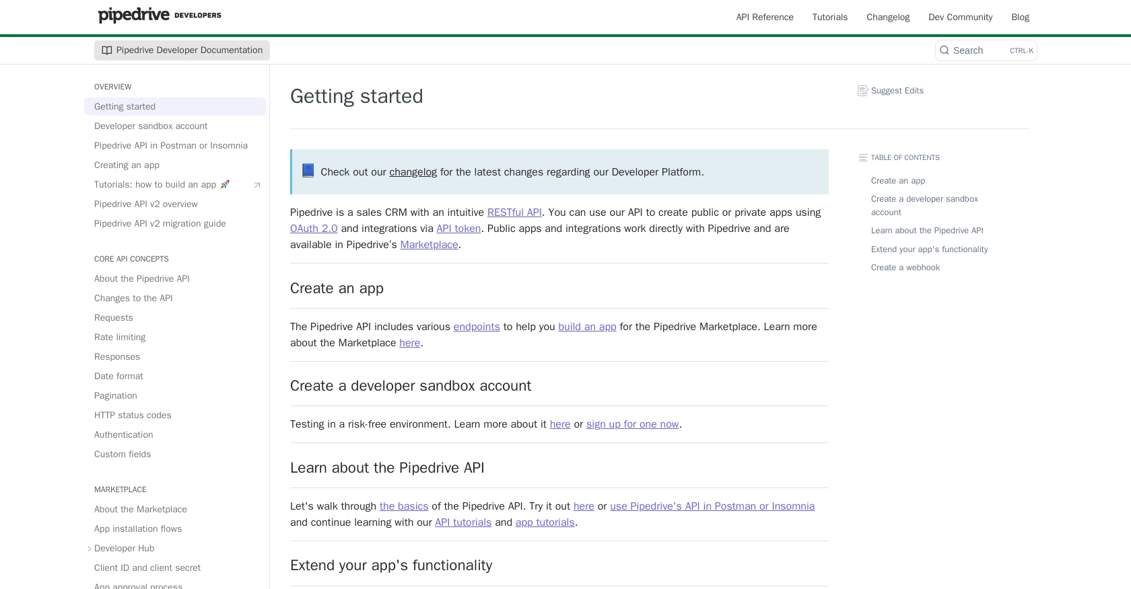This screenshot has width=1131, height=589.
Task: Open About the Pipedrive API page
Action: (x=175, y=278)
